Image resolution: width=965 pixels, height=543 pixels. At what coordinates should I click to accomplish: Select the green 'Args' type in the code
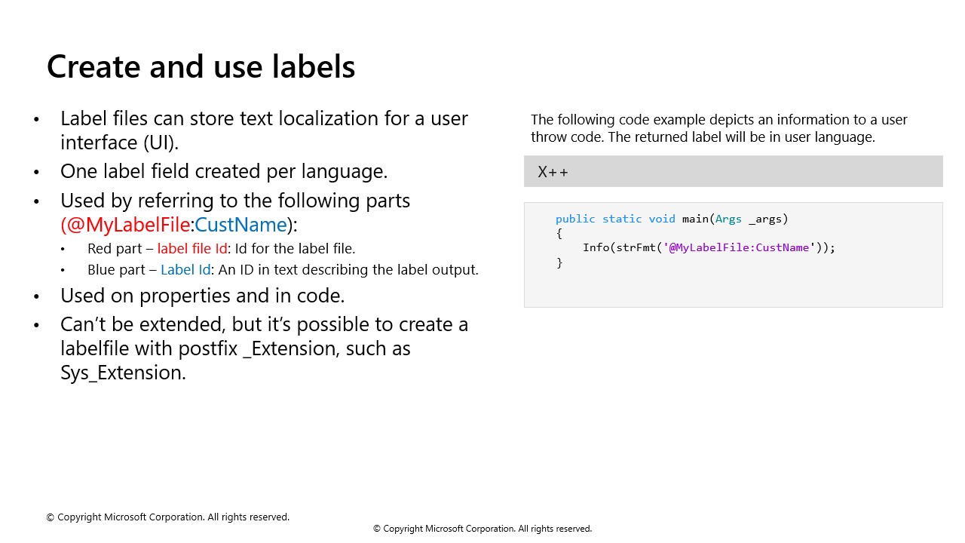728,219
